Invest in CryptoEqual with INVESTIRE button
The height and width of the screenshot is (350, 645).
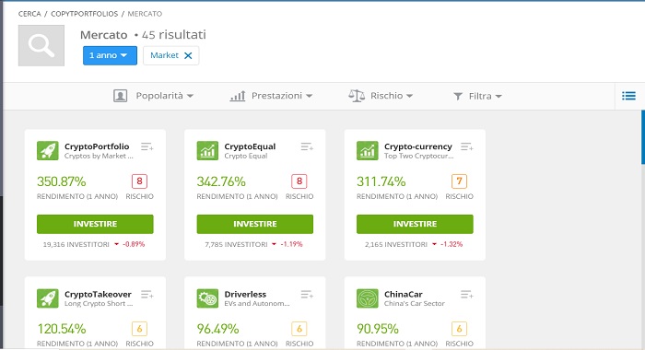[255, 224]
